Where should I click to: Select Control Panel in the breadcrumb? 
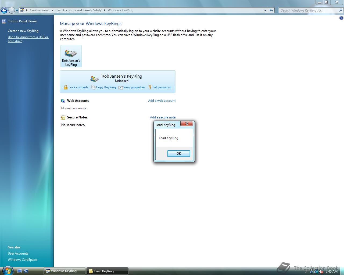[x=39, y=10]
